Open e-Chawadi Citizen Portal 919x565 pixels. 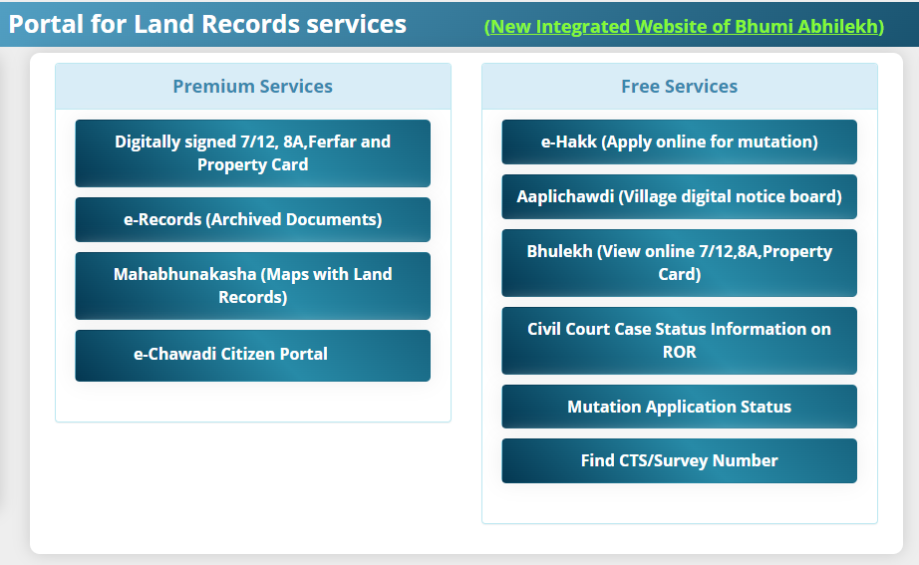pyautogui.click(x=252, y=355)
